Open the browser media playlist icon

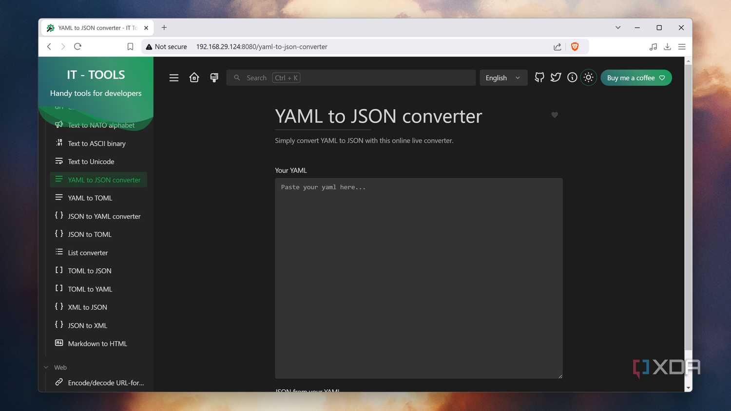653,47
